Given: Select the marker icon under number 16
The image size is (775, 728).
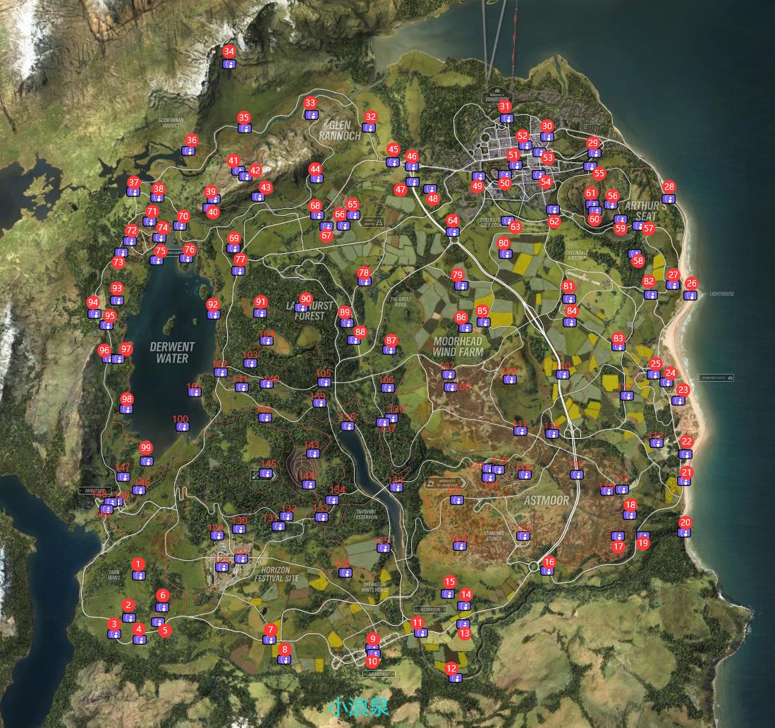Looking at the screenshot, I should pos(547,571).
